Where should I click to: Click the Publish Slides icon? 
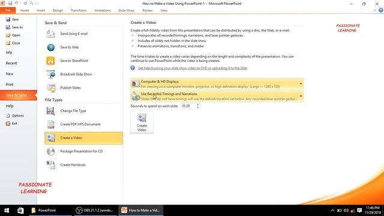coord(50,88)
